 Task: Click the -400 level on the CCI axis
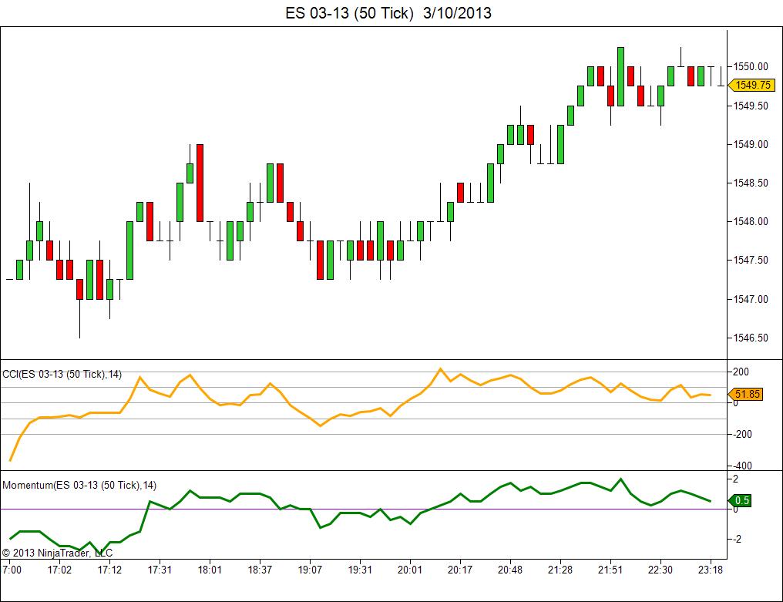[x=742, y=466]
